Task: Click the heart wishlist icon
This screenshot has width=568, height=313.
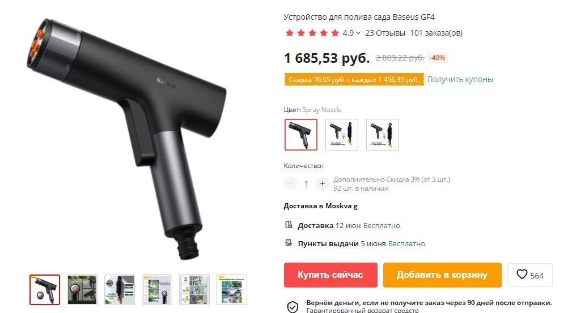Action: (522, 275)
